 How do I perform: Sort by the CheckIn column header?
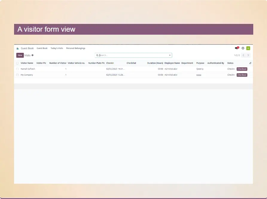tap(110, 63)
